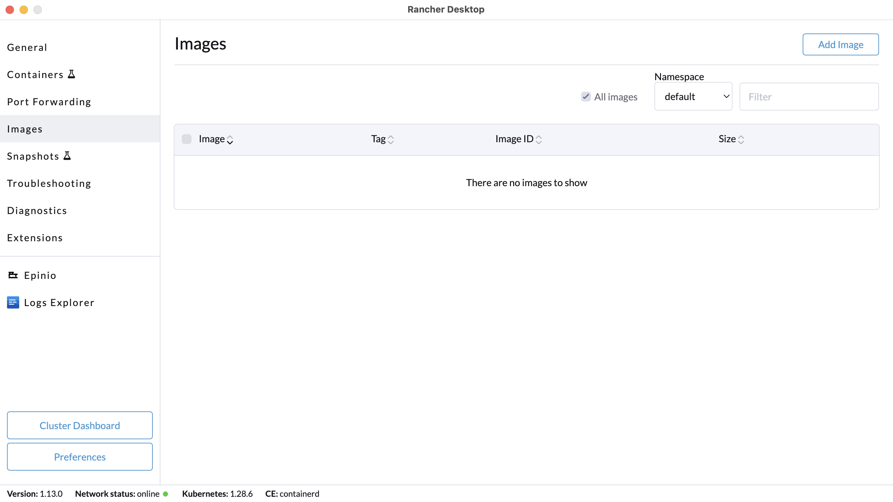
Task: Click the Add Image button
Action: tap(841, 44)
